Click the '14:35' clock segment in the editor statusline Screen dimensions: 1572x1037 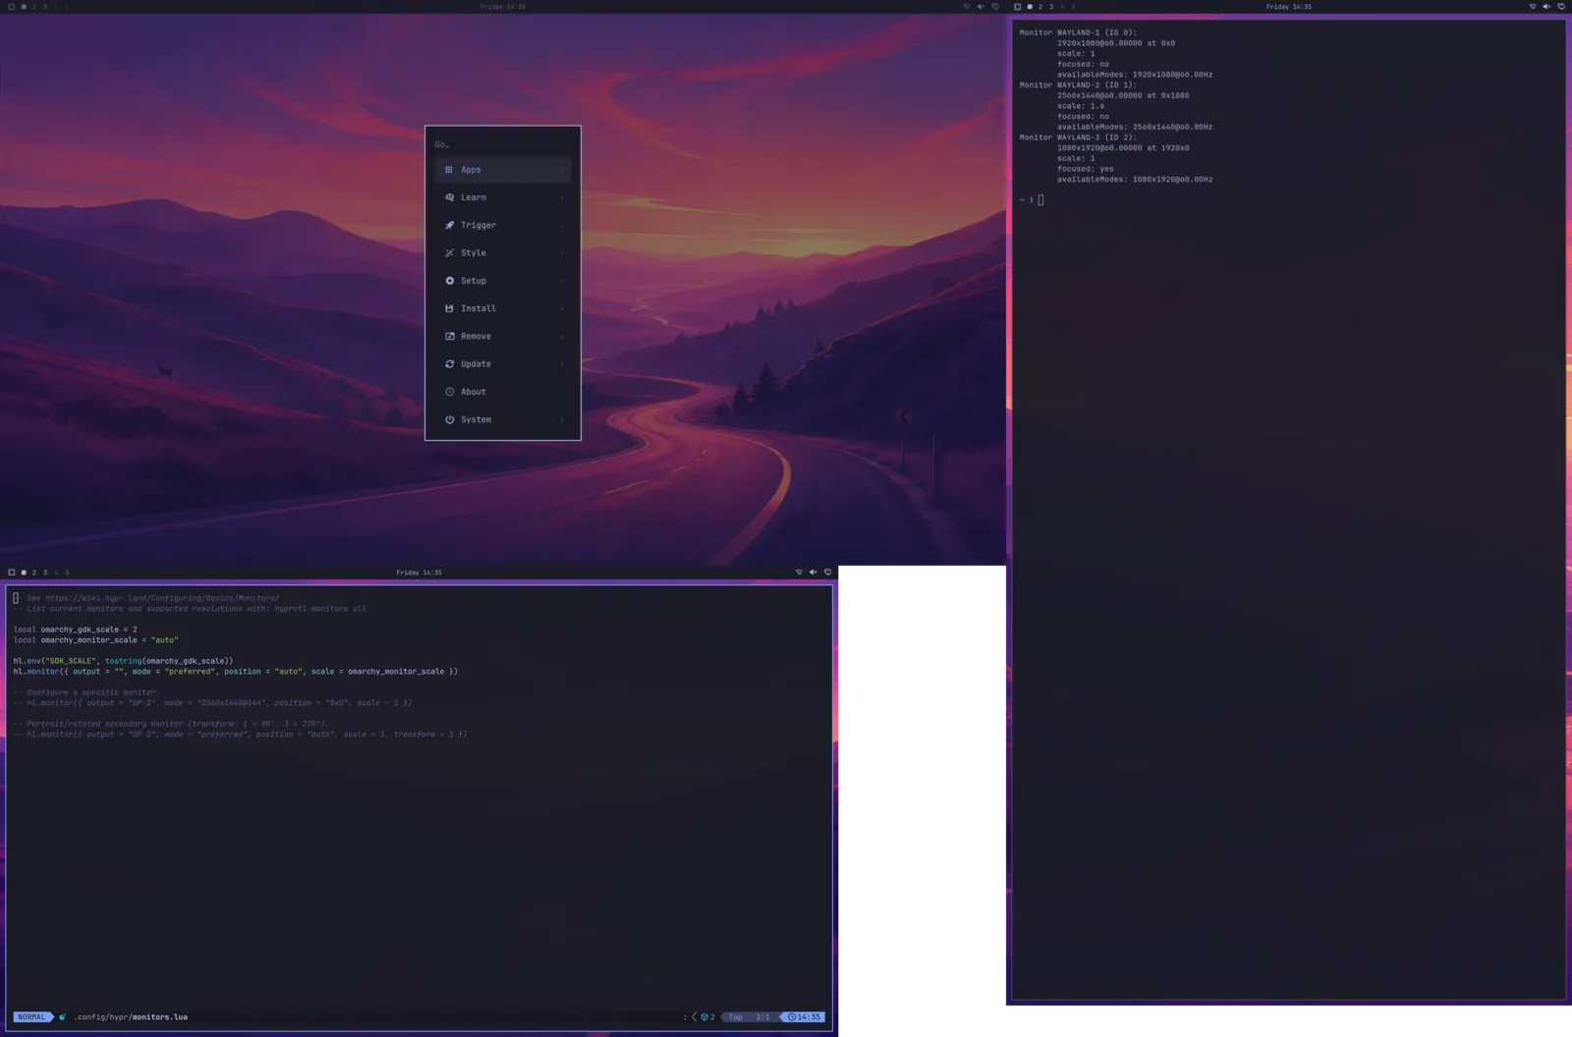[804, 1017]
